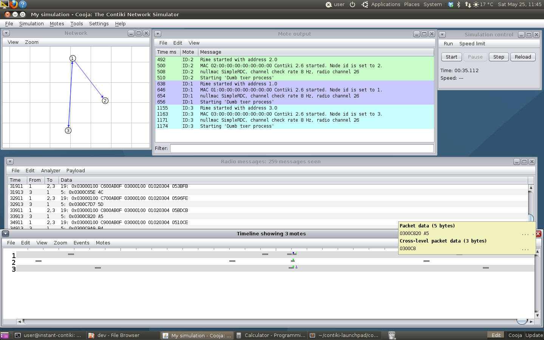The height and width of the screenshot is (340, 544).
Task: Open the Mote output window dropdown arrow
Action: (158, 34)
